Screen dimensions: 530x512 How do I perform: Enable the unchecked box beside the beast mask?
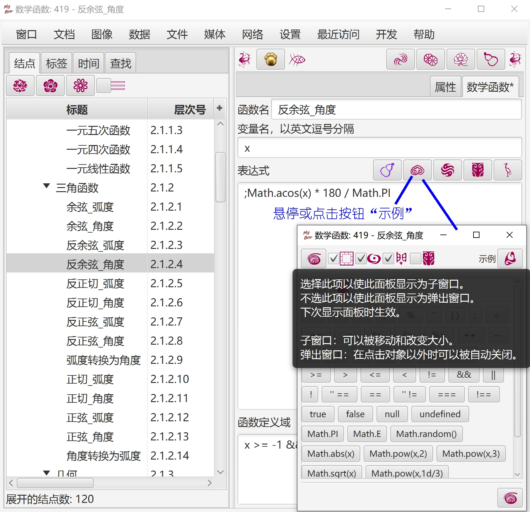tap(415, 259)
